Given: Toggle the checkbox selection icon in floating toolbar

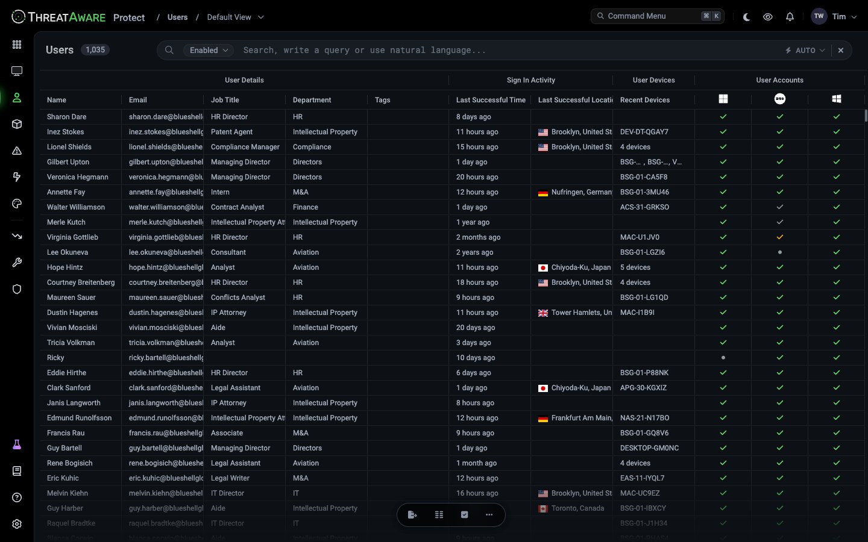Looking at the screenshot, I should tap(464, 514).
